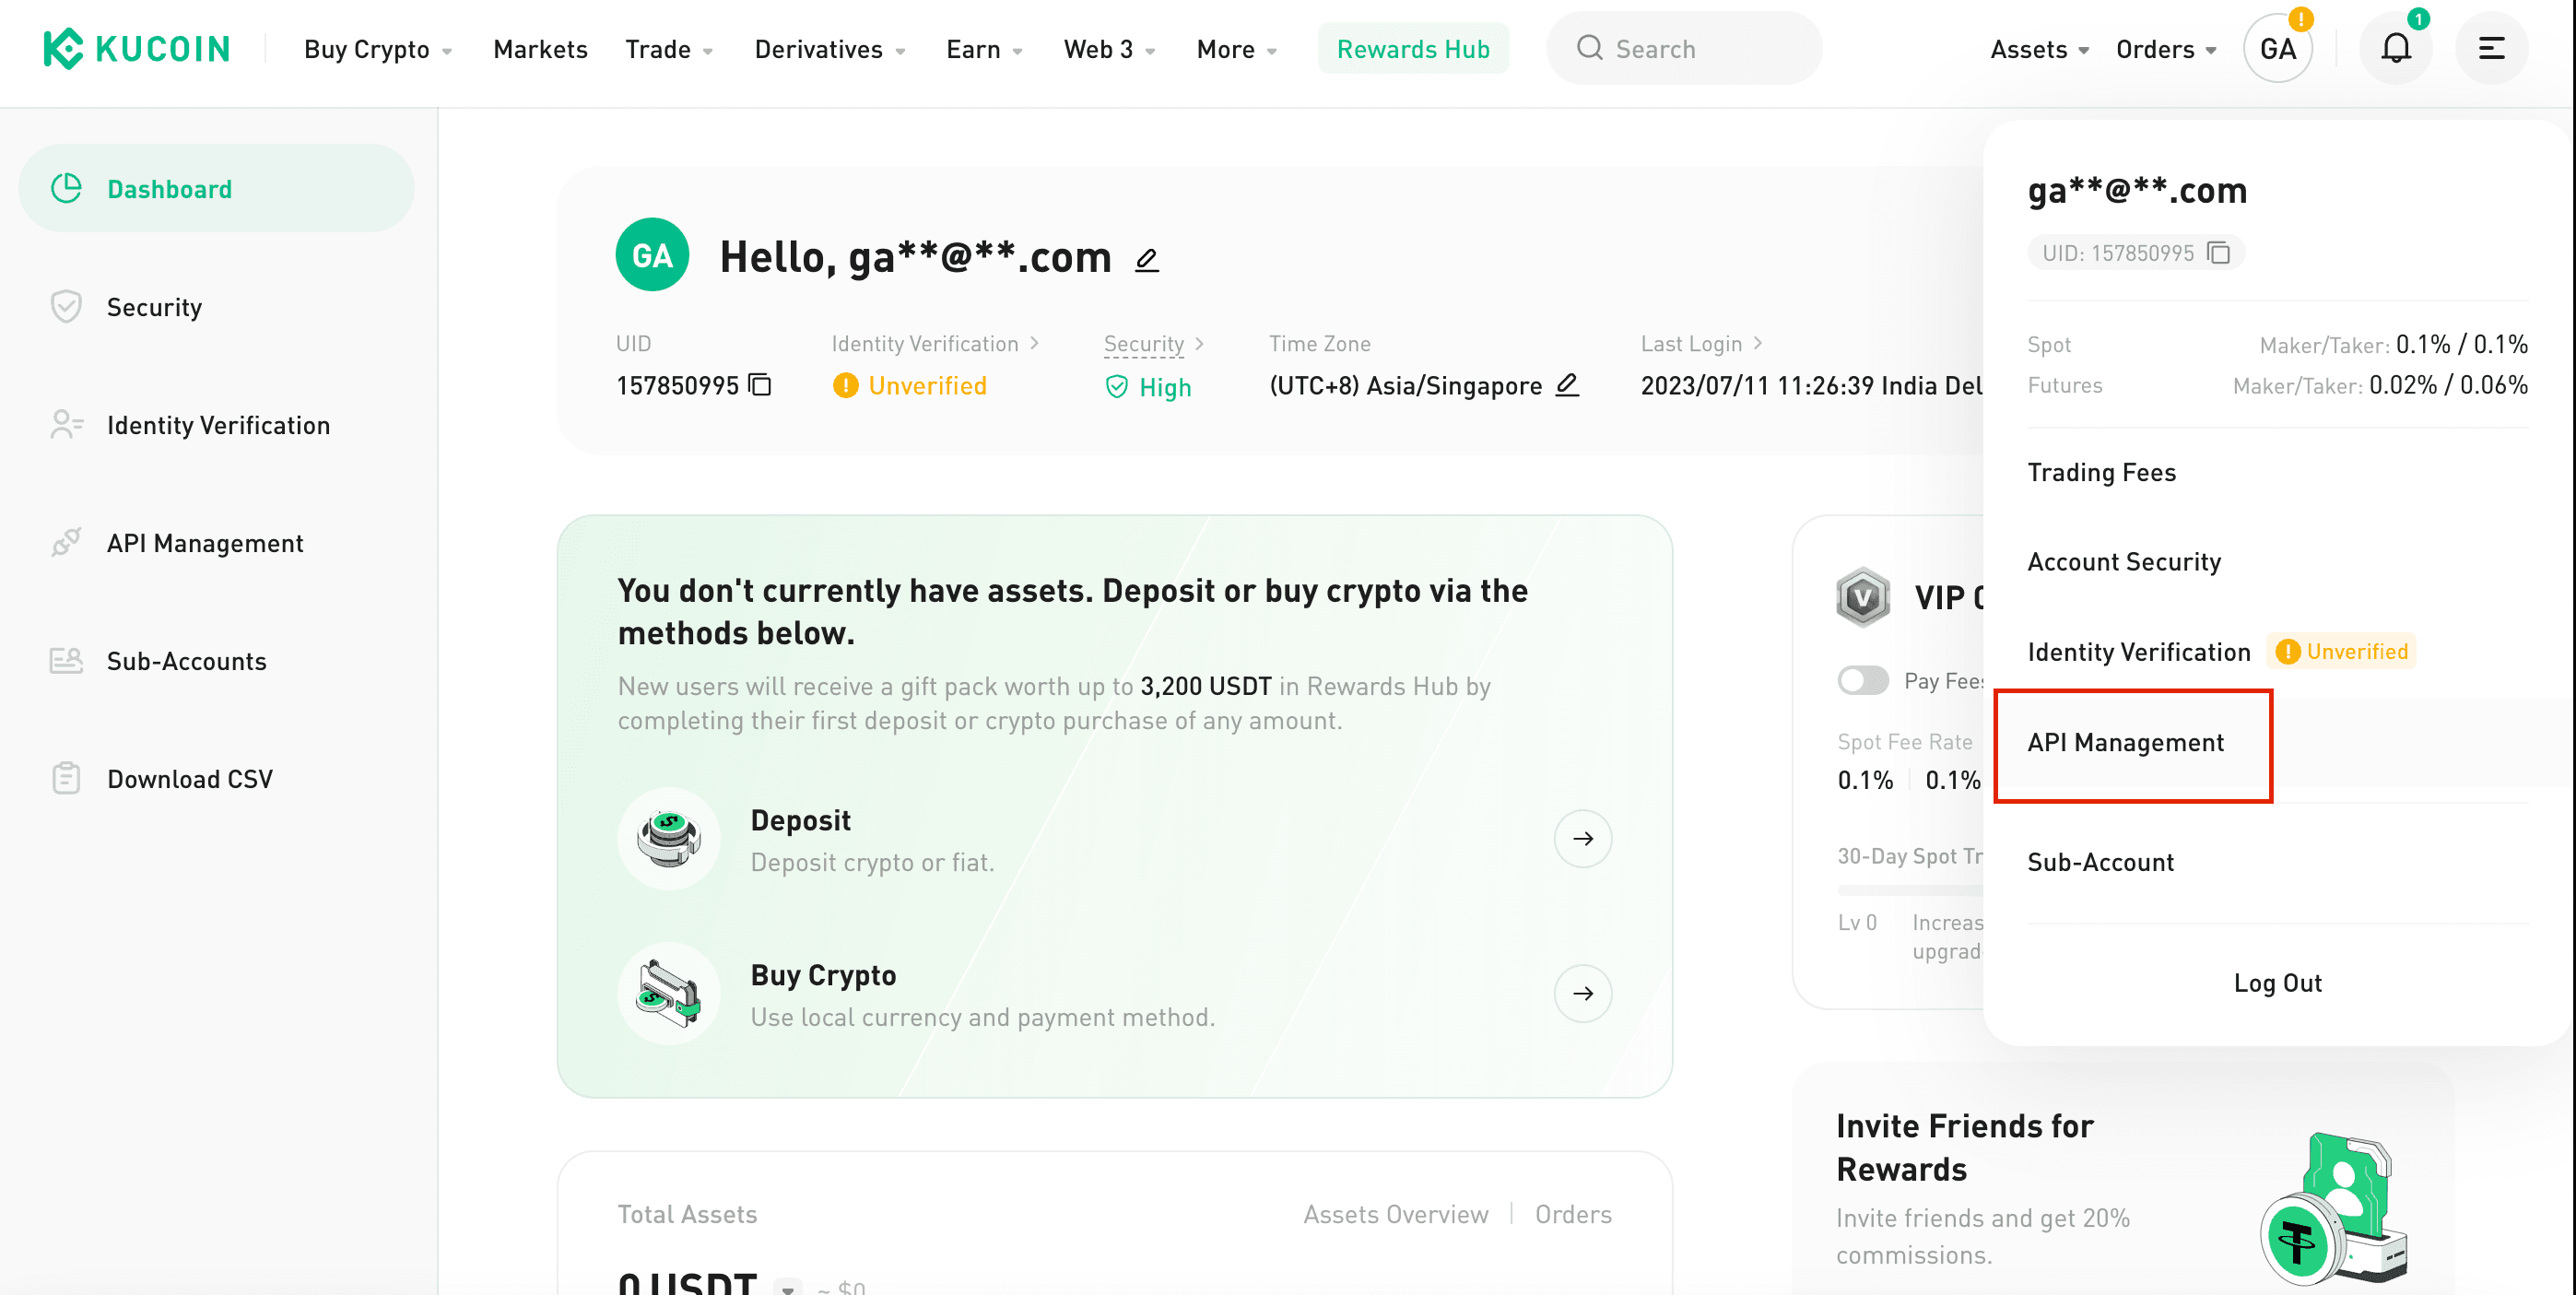Click the Security header link
This screenshot has height=1295, width=2576.
(x=1153, y=343)
